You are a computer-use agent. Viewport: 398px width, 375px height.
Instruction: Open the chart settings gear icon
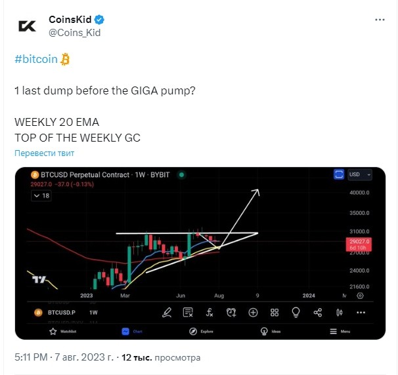[x=360, y=296]
